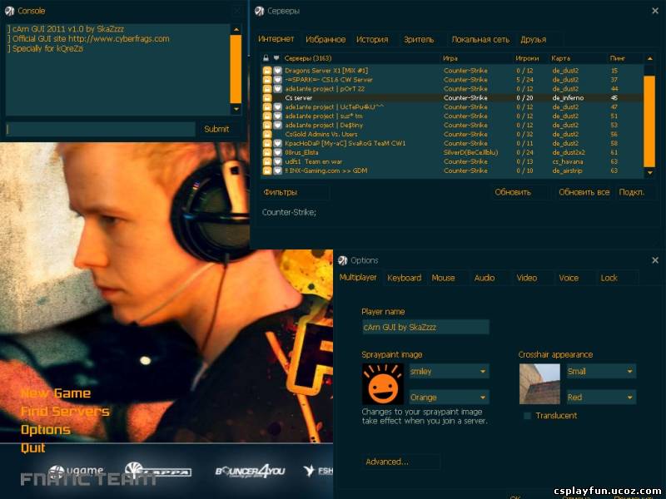
Task: Click the Steam icon in the Серверы window title
Action: 259,11
